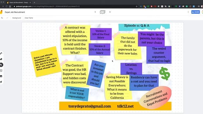
Task: Select the 'Are you invested in this job' note
Action: [96, 74]
